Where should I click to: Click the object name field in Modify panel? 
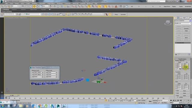tap(182, 21)
